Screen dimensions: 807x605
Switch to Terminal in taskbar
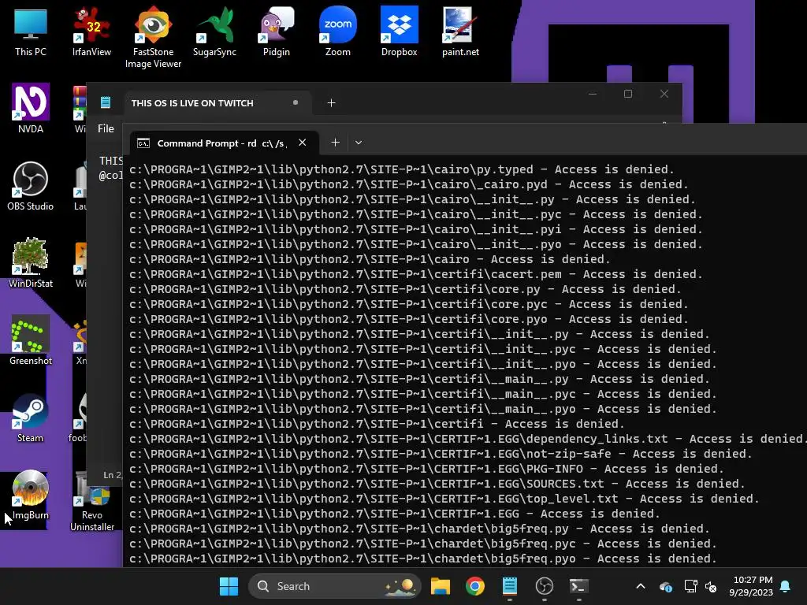click(x=579, y=586)
